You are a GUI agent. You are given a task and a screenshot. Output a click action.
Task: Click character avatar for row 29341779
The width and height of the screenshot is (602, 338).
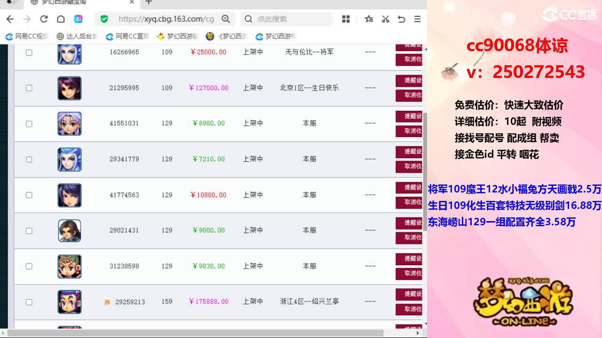point(70,160)
